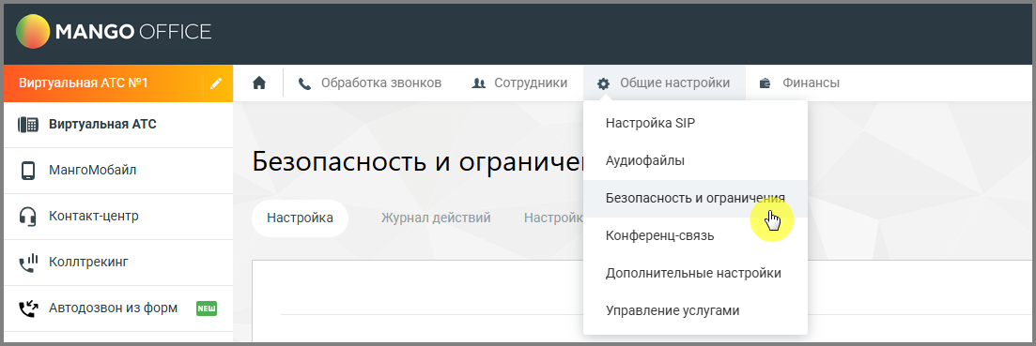This screenshot has width=1036, height=346.
Task: Open Виртуальная АТС in the sidebar
Action: (x=118, y=125)
